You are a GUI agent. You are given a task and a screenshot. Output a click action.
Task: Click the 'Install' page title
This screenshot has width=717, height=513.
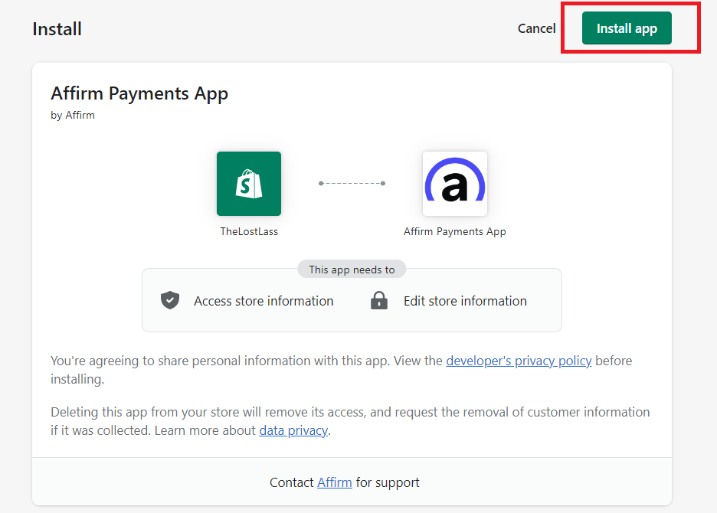(x=57, y=29)
